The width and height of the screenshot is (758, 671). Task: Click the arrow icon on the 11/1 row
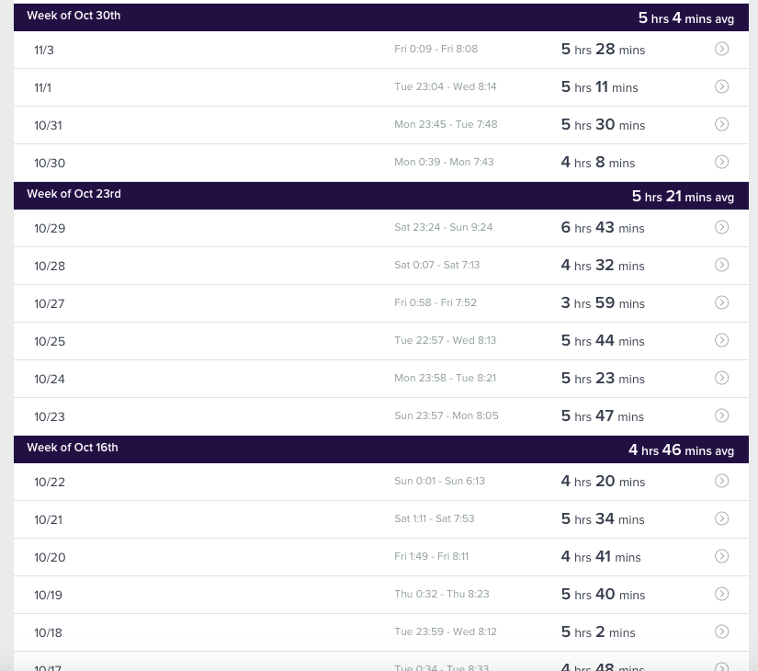721,86
